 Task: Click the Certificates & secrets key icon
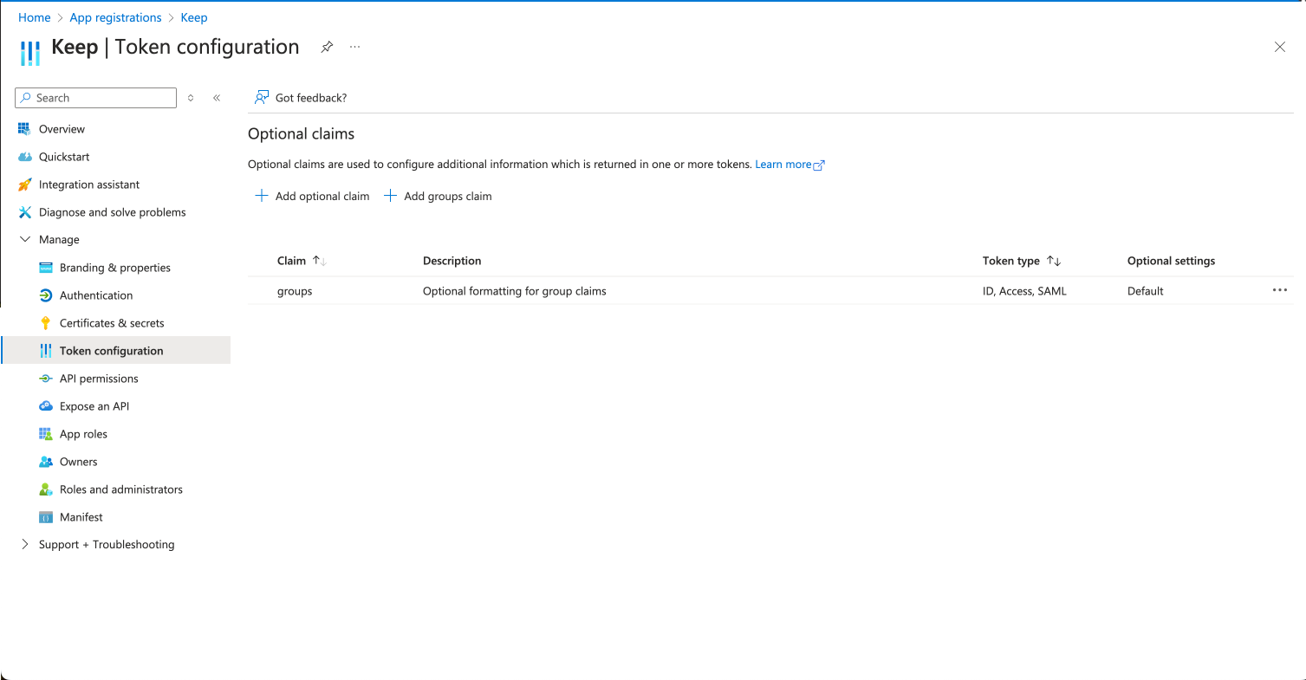click(x=46, y=323)
